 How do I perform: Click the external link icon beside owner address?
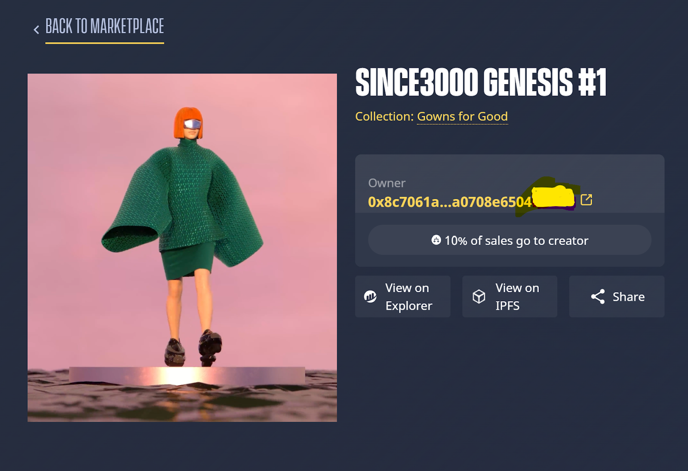click(586, 200)
